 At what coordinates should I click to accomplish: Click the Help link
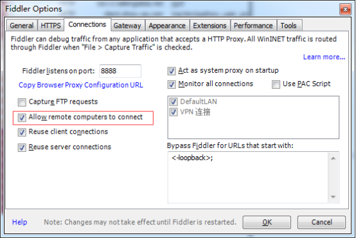click(x=19, y=222)
